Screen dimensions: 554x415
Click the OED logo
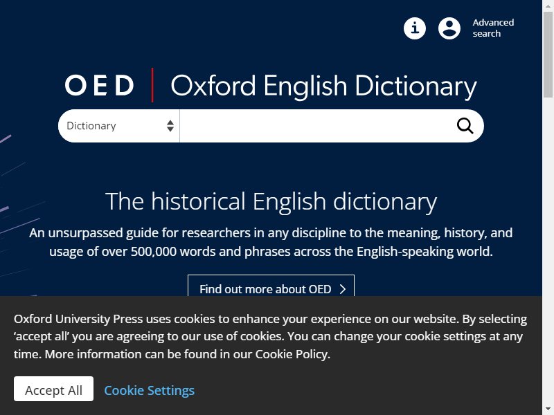coord(99,85)
